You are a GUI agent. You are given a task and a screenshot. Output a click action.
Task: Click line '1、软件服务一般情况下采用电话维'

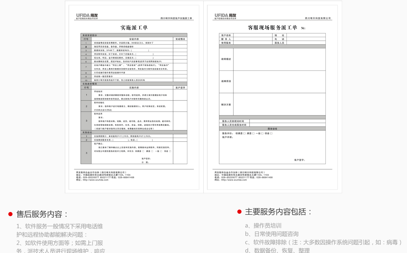click(x=60, y=226)
